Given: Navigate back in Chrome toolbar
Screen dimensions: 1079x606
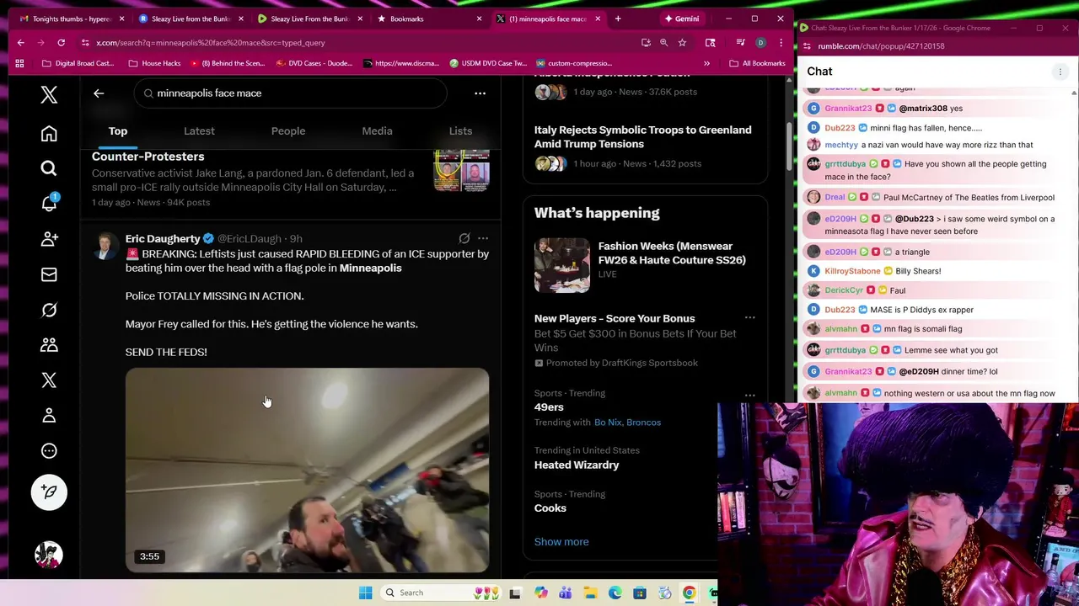Looking at the screenshot, I should tap(20, 42).
